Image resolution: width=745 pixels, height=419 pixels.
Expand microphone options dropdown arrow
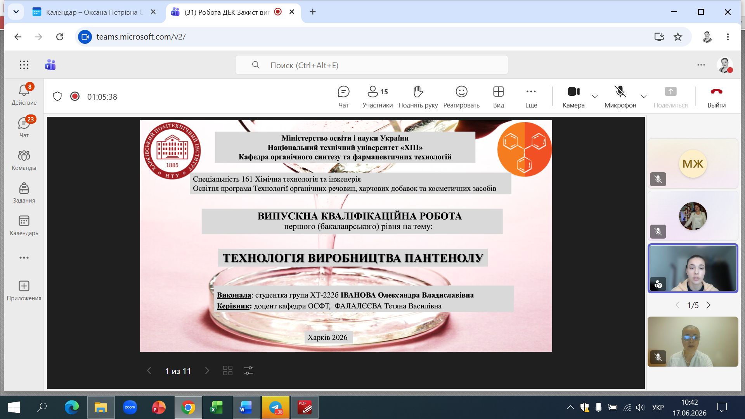click(x=644, y=96)
